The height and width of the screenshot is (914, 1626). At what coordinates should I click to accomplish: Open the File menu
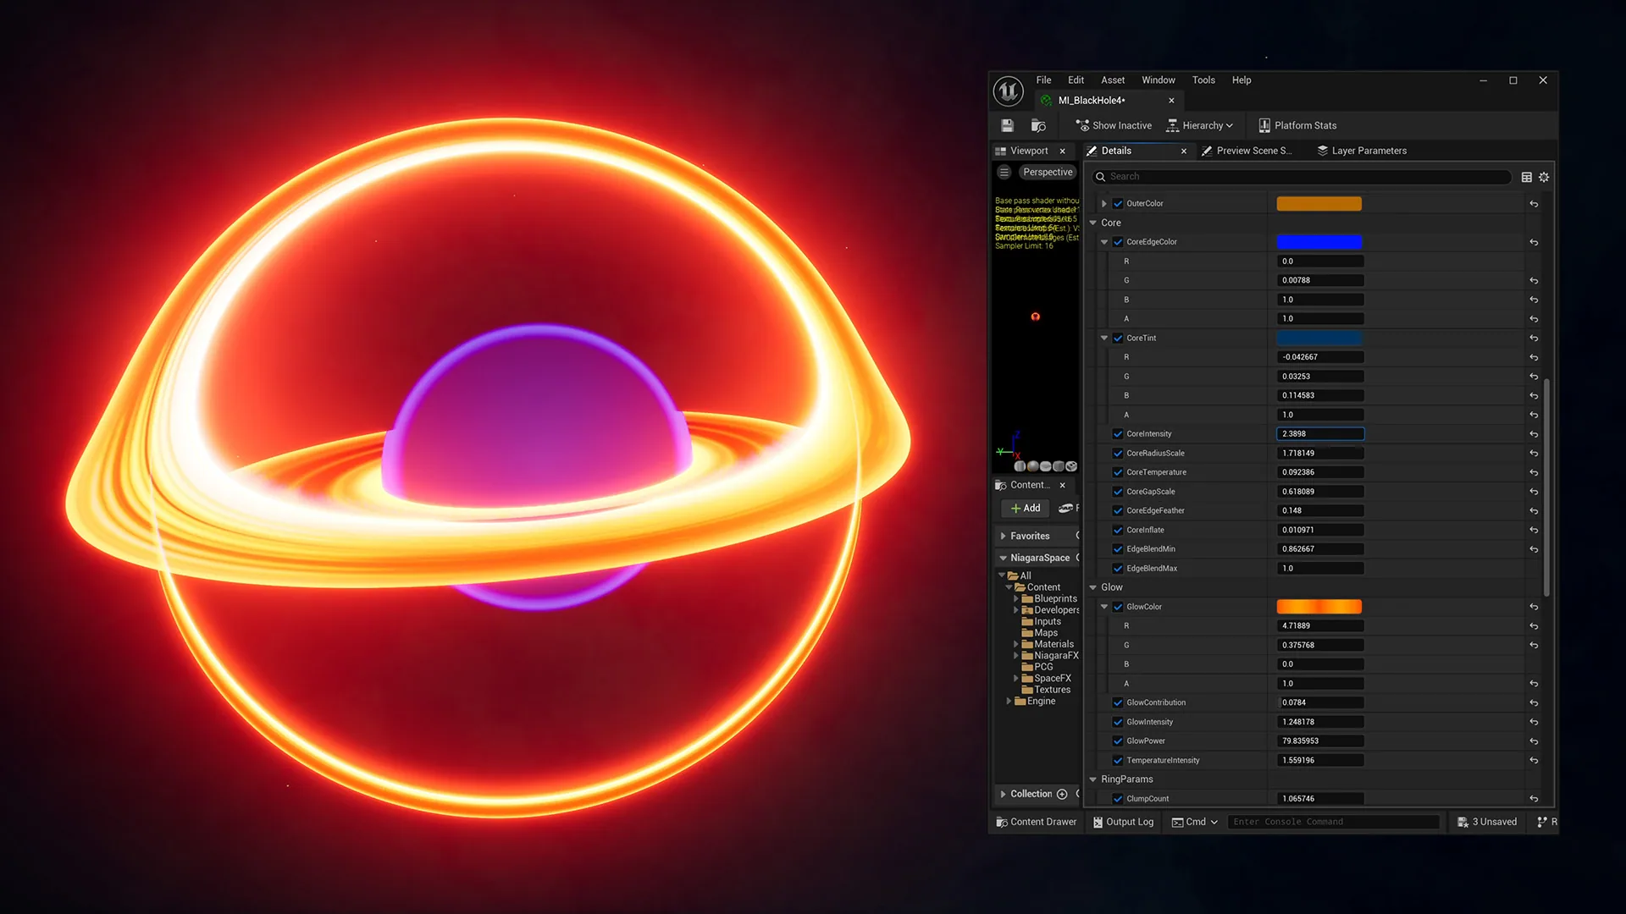click(x=1043, y=80)
